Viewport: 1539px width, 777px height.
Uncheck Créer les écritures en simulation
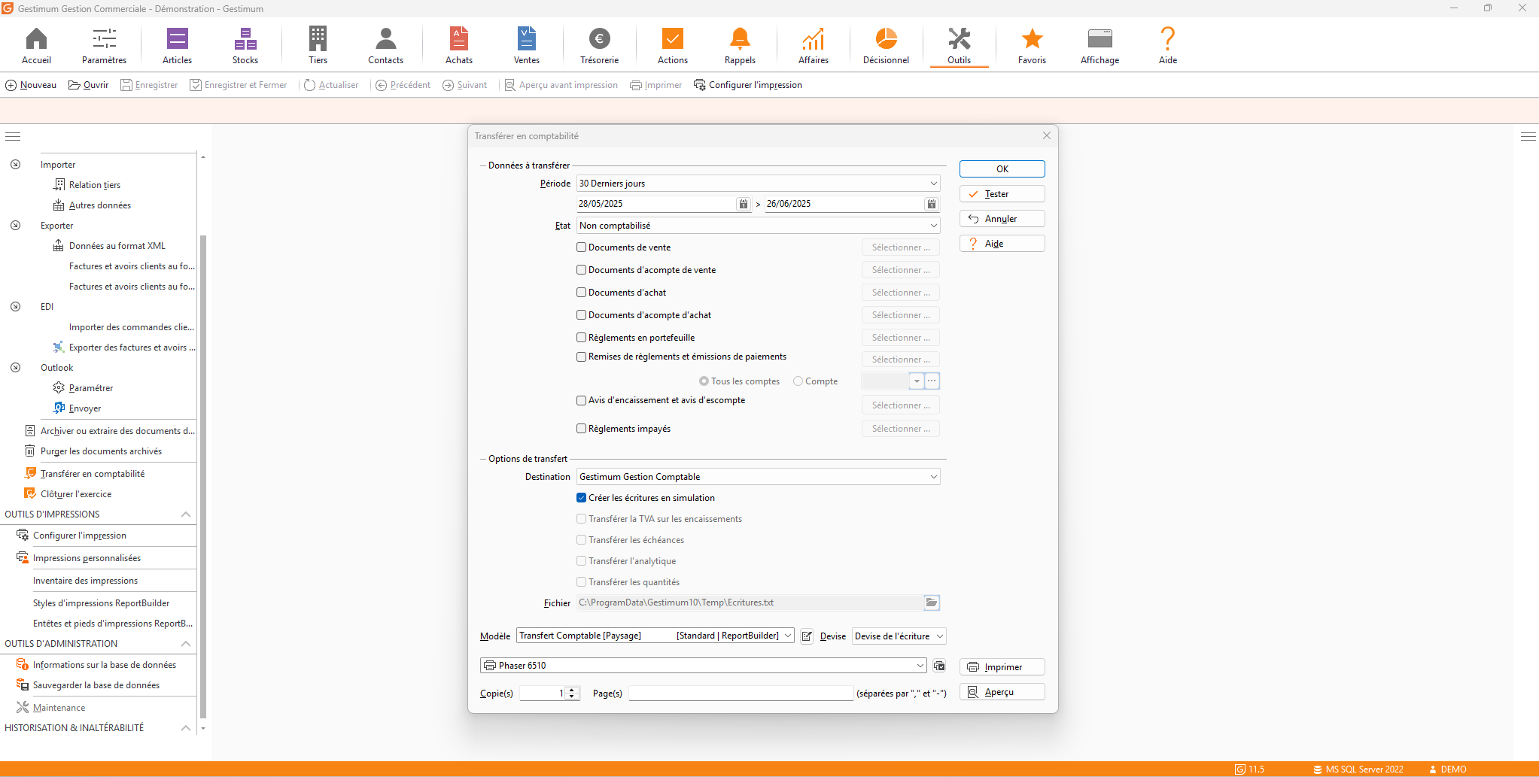tap(581, 498)
